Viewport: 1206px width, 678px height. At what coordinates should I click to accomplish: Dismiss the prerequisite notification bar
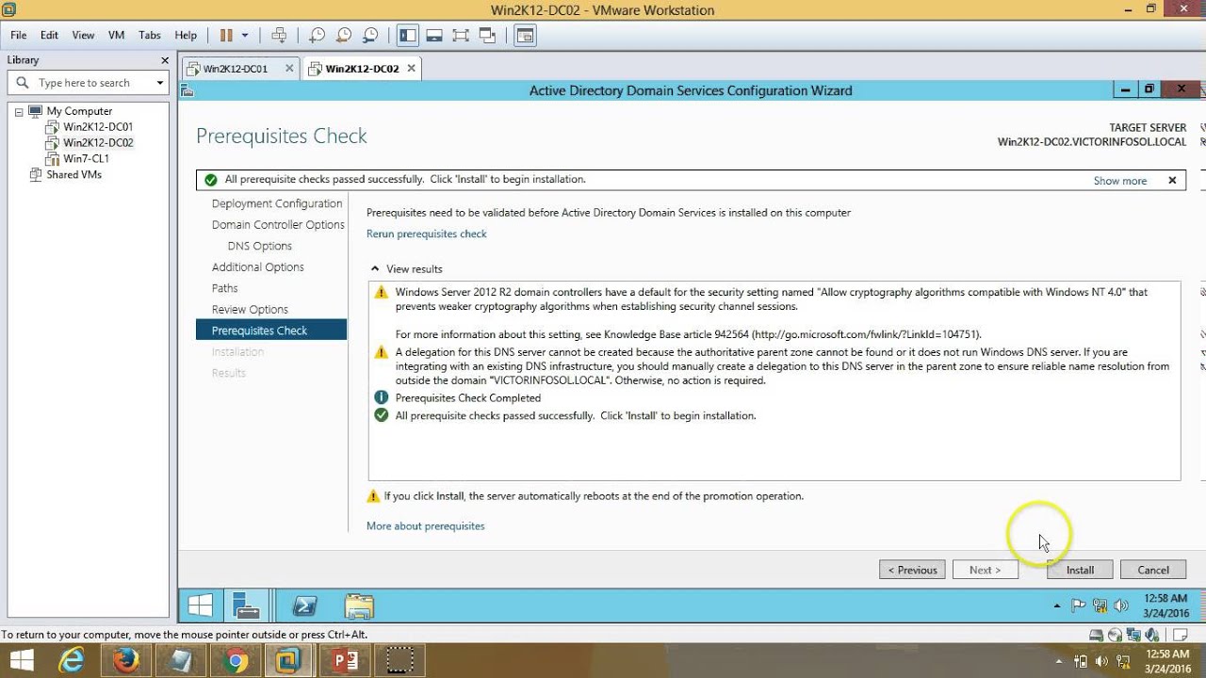(1172, 180)
